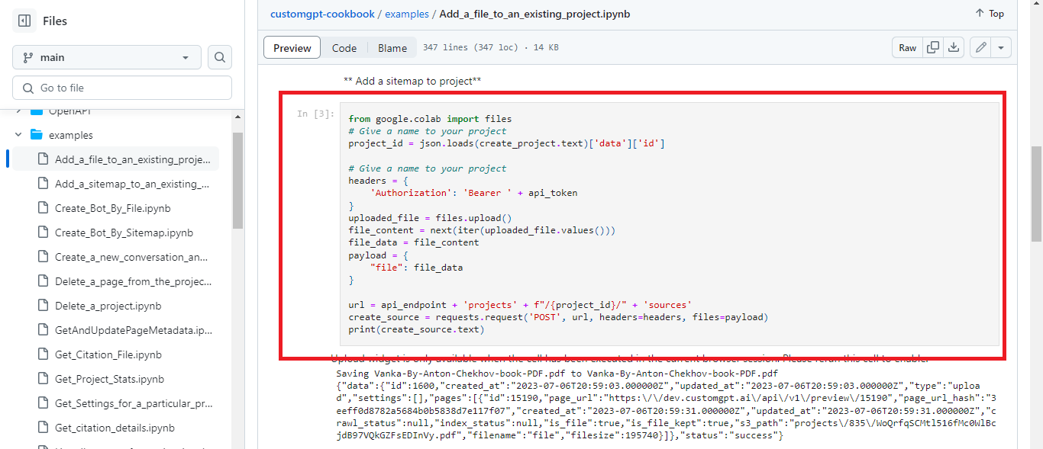Jump back to the top of the page
Viewport: 1043px width, 449px height.
988,13
